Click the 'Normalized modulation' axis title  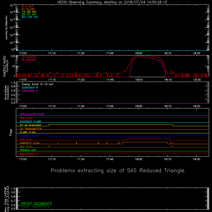[7, 92]
